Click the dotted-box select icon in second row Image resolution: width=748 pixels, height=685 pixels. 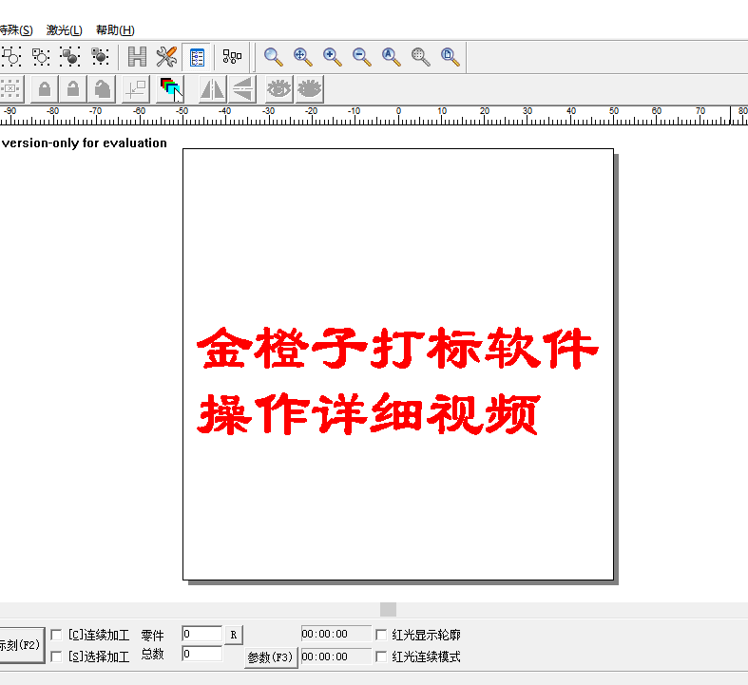(10, 89)
